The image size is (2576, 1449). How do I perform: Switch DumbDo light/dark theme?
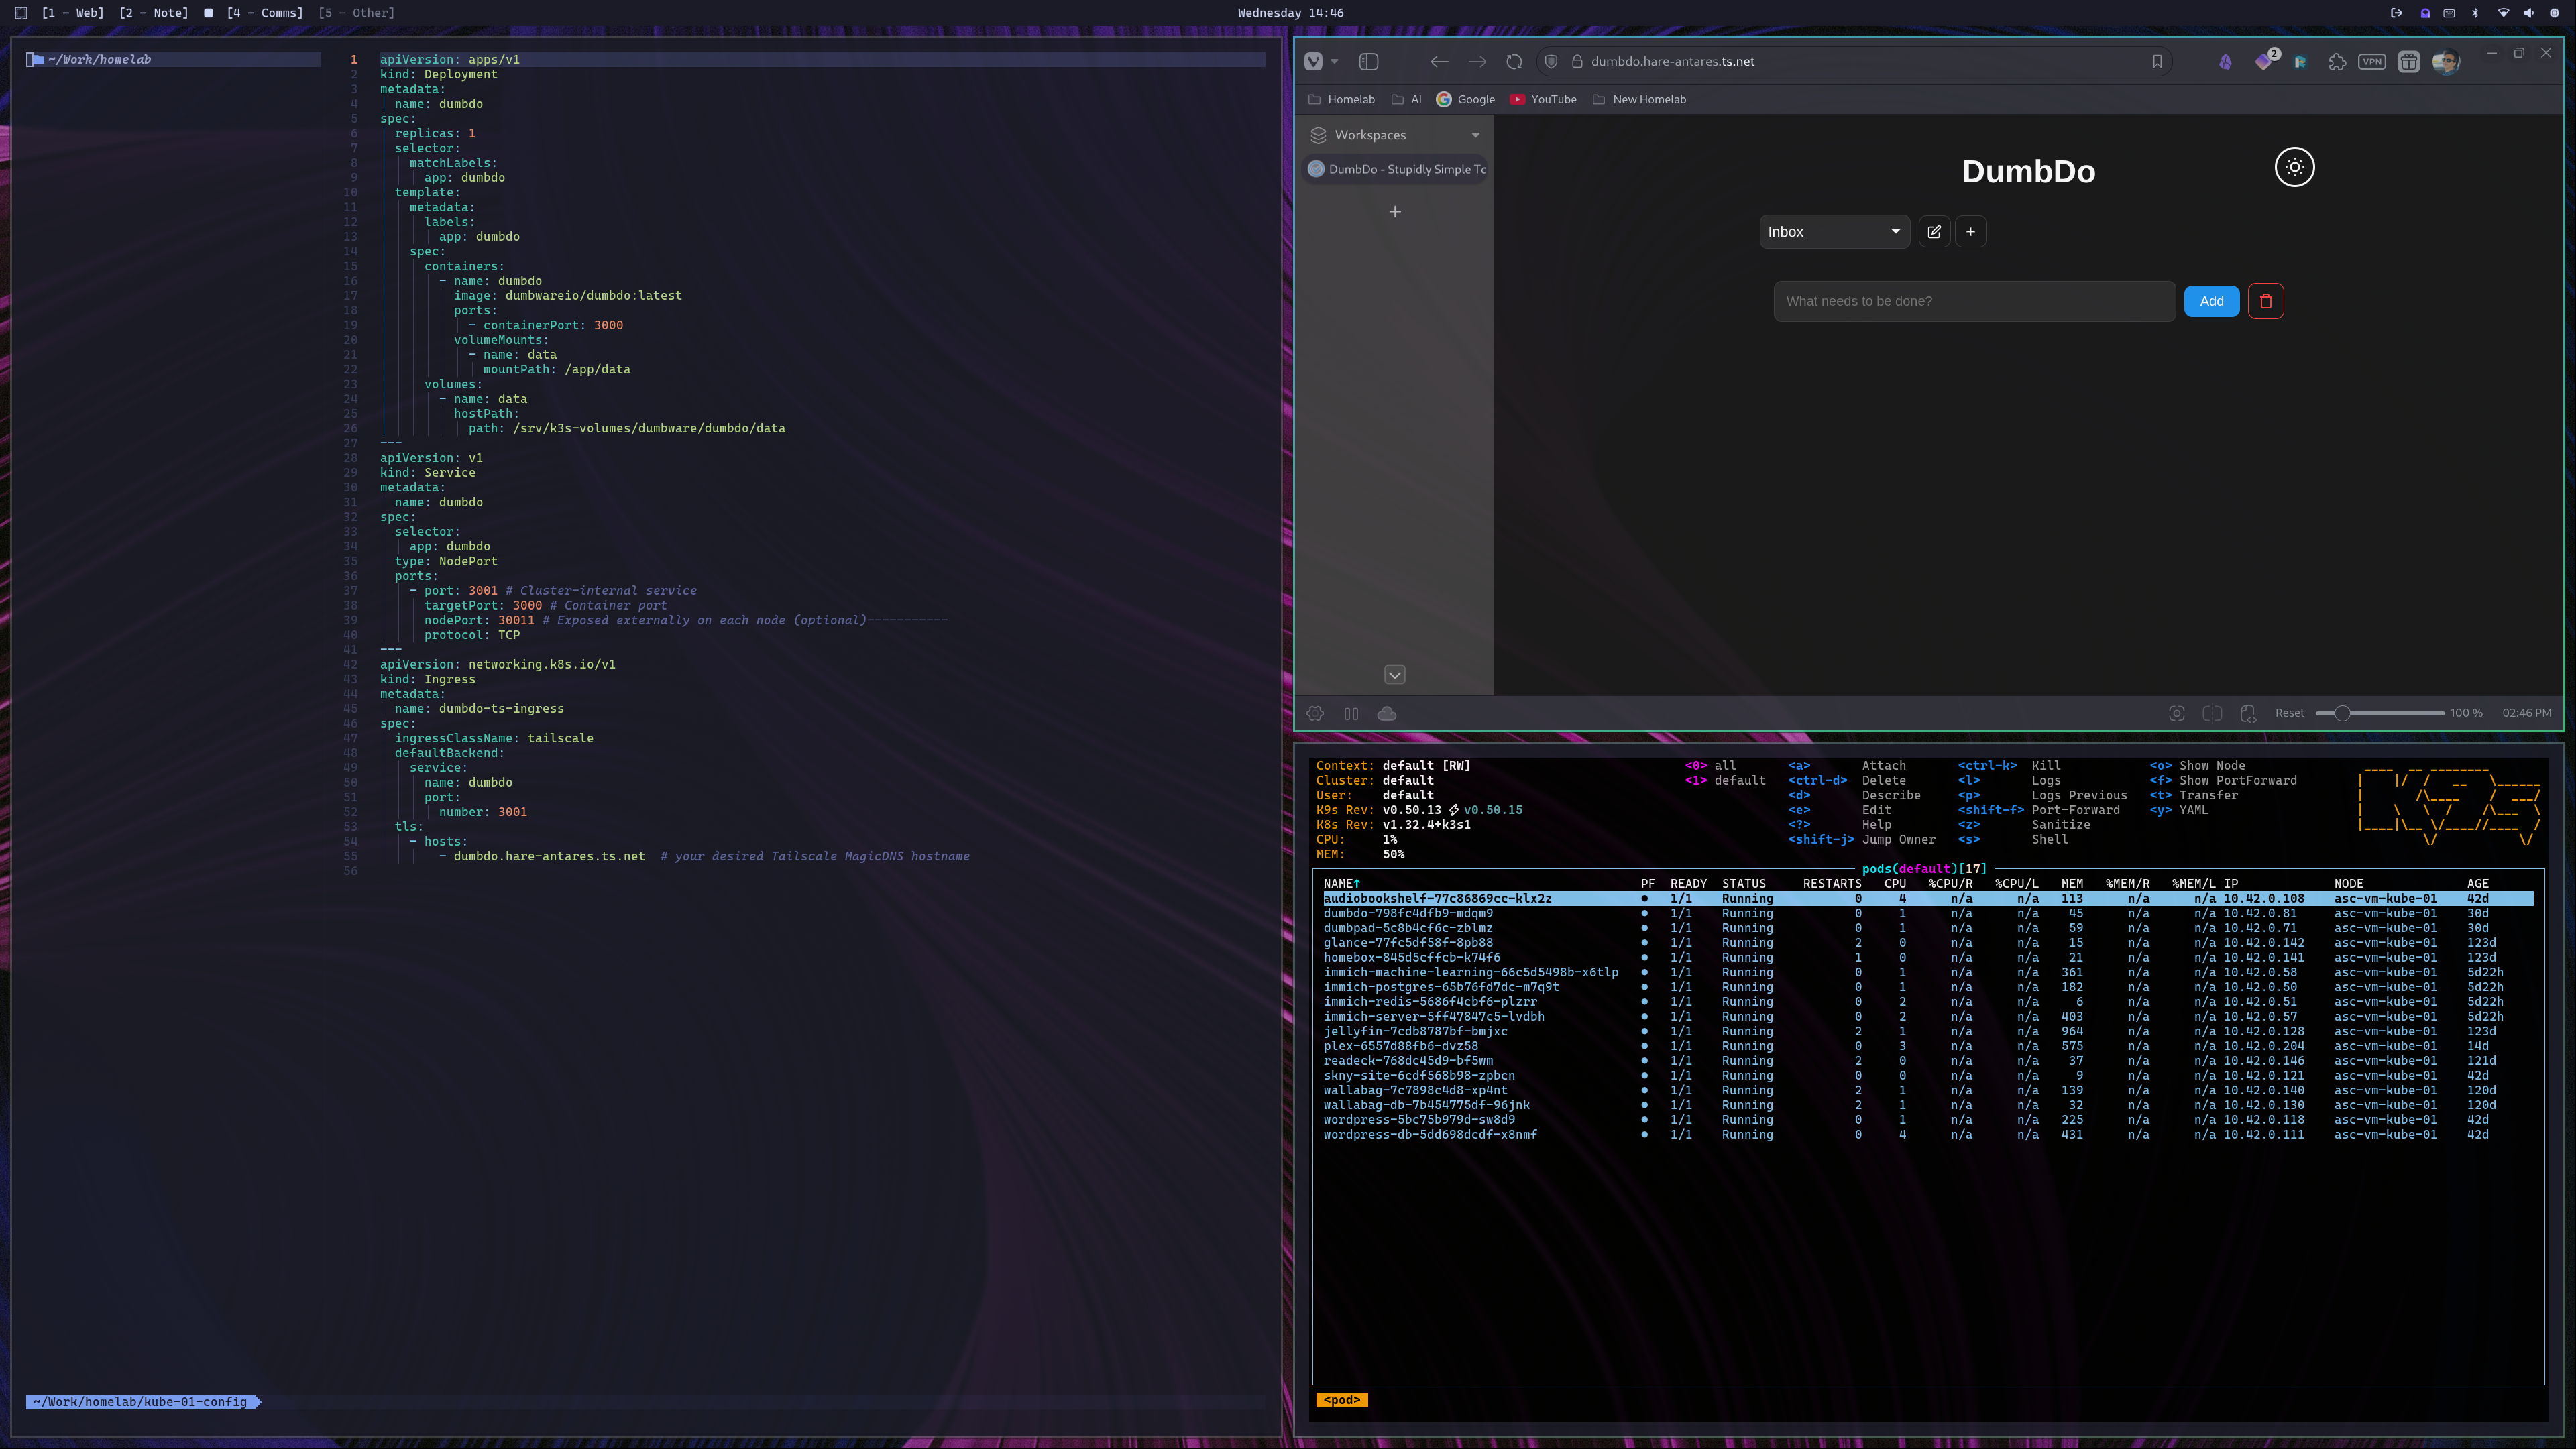[2294, 167]
